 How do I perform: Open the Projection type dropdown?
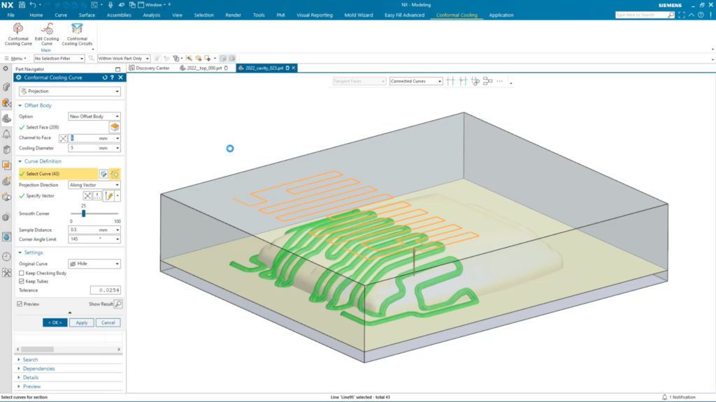pos(70,91)
